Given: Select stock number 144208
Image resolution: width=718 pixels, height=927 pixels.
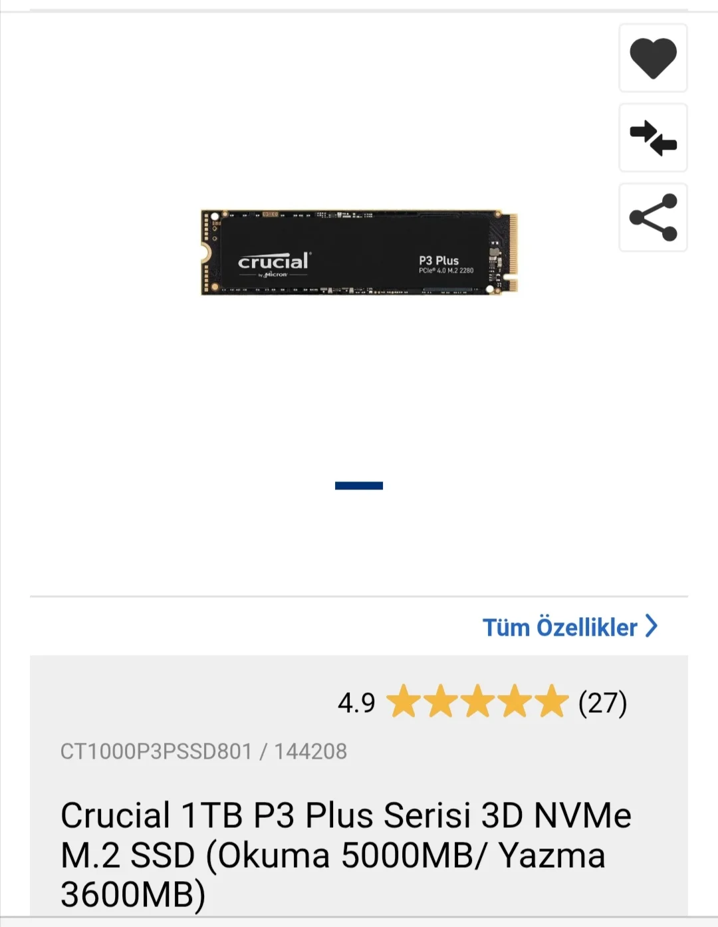Looking at the screenshot, I should [x=310, y=751].
